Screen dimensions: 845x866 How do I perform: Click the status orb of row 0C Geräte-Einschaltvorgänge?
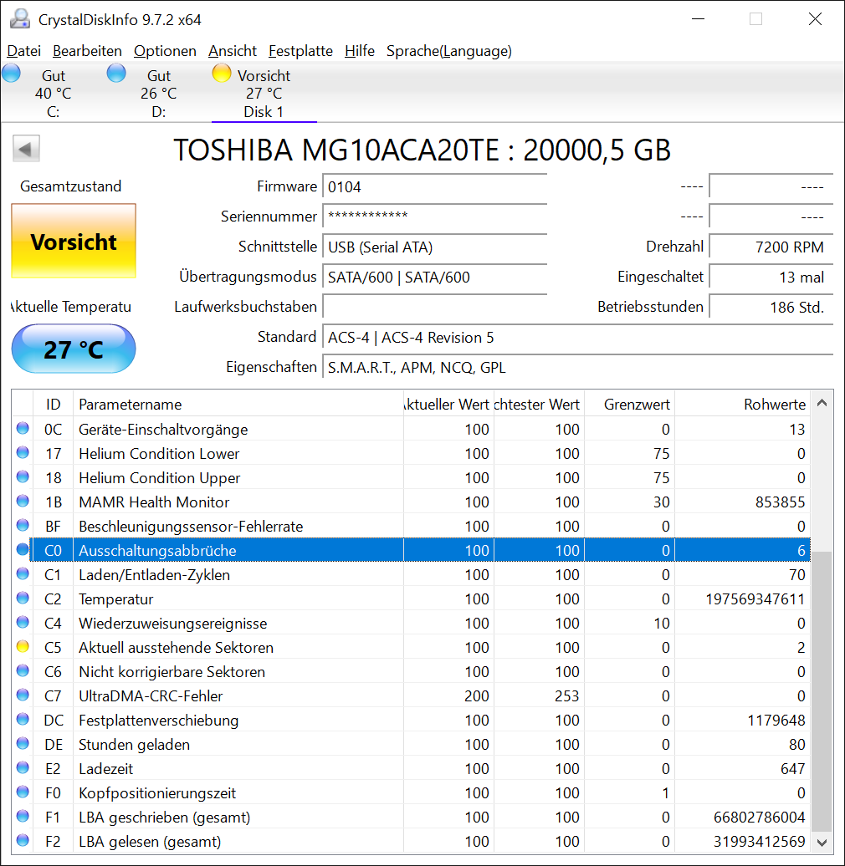pyautogui.click(x=23, y=428)
